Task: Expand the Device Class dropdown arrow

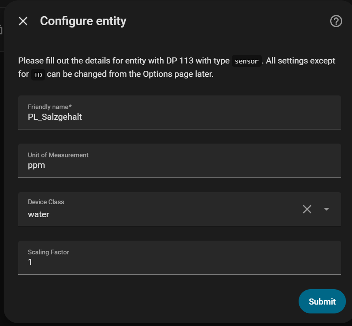Action: pos(327,209)
